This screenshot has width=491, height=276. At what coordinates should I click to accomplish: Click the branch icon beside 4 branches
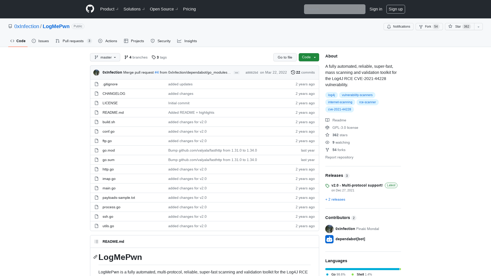(126, 57)
